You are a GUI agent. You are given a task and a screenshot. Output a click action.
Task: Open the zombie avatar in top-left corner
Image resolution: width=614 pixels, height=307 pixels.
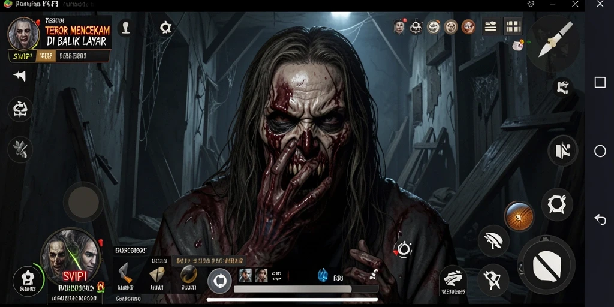point(23,34)
